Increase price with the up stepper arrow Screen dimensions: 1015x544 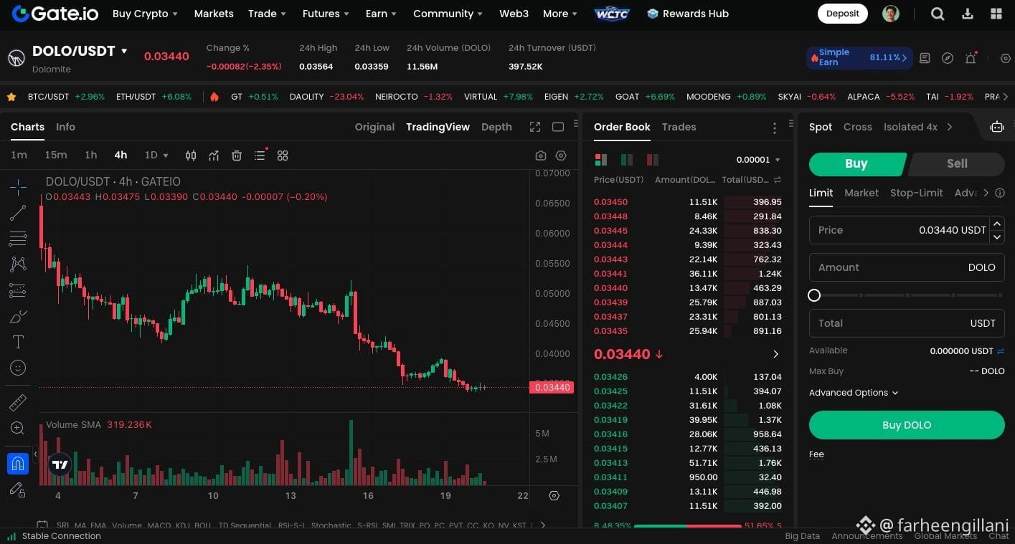tap(997, 224)
